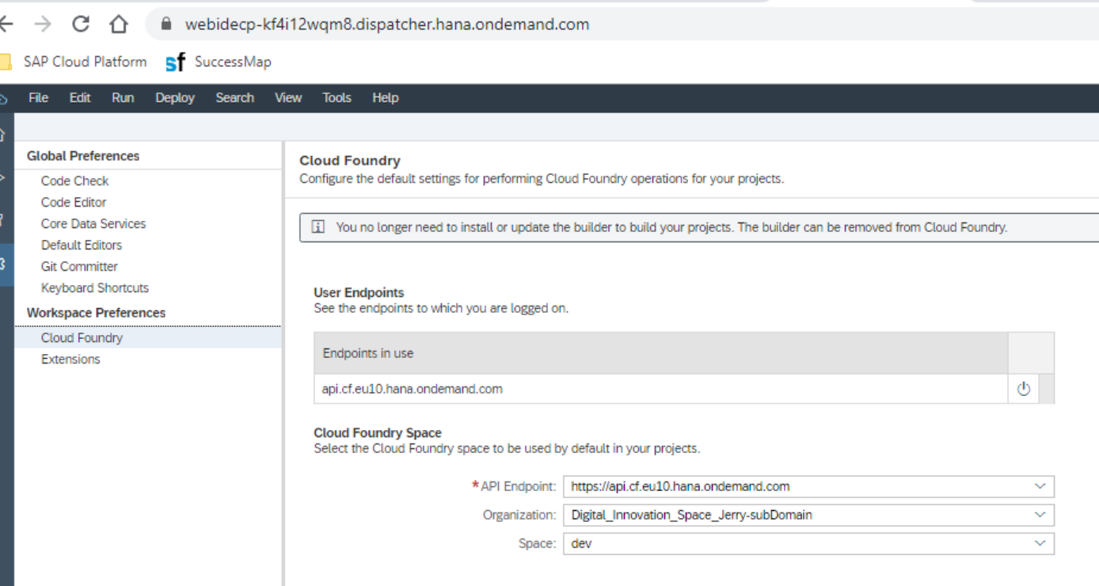This screenshot has width=1099, height=586.
Task: Click the browser reload icon
Action: 80,25
